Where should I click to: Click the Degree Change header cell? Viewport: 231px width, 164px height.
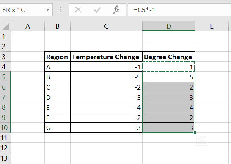pyautogui.click(x=168, y=57)
